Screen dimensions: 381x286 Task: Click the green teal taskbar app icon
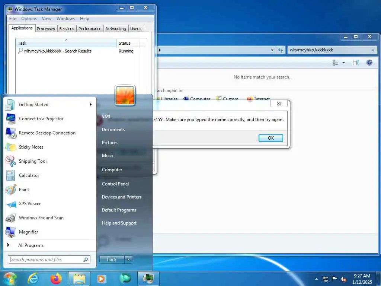click(x=125, y=279)
